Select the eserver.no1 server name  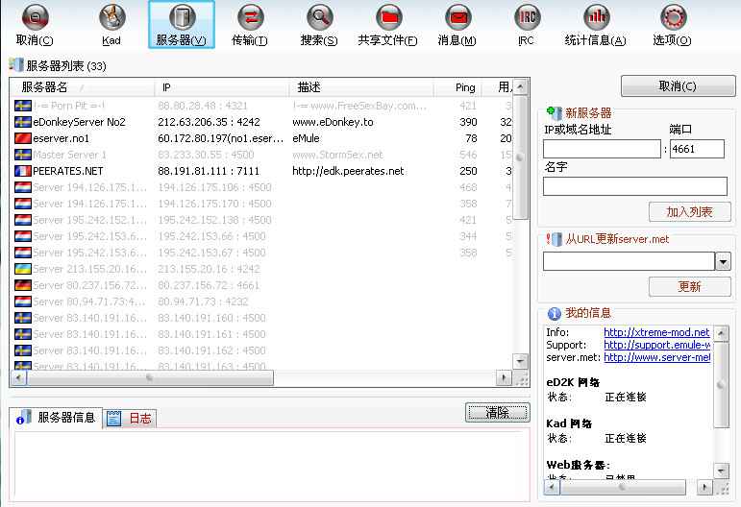(x=61, y=139)
